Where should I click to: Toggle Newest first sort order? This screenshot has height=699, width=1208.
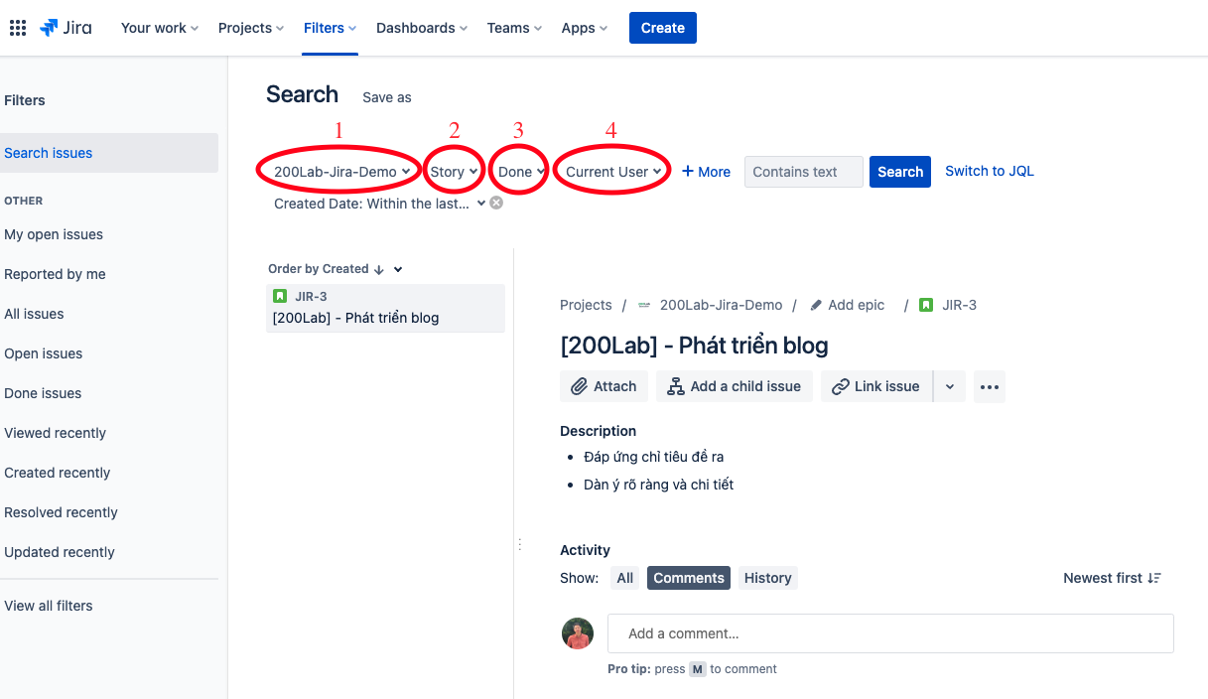[x=1112, y=578]
